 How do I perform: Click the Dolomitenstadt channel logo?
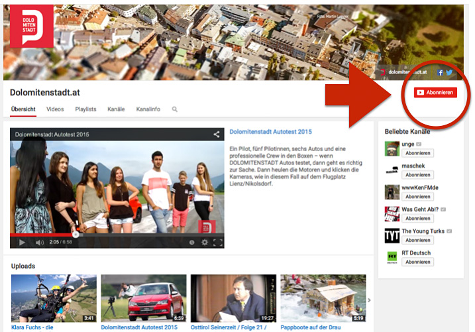click(x=32, y=26)
